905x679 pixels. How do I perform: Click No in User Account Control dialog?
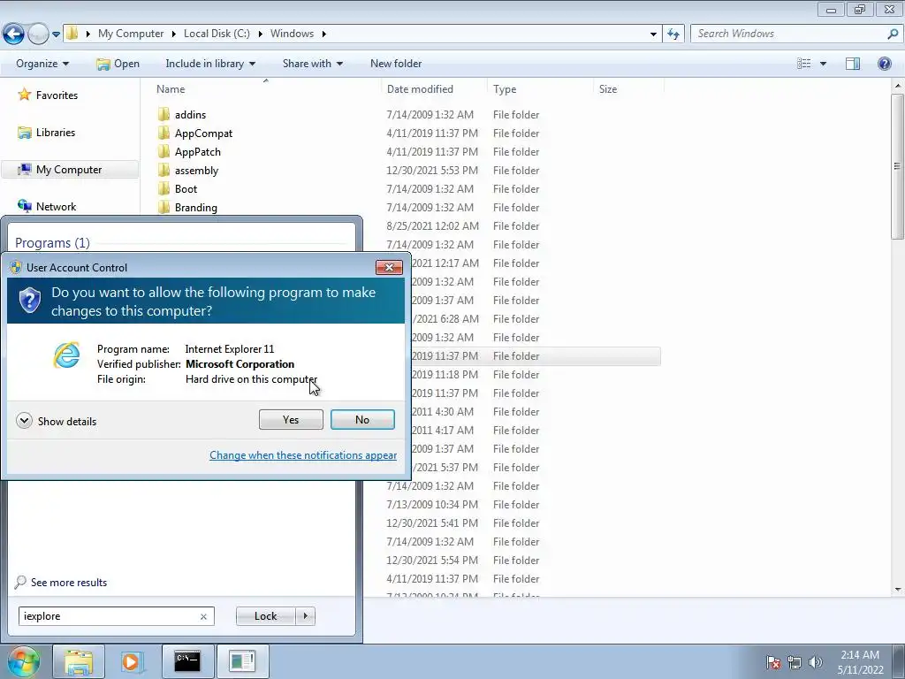(x=362, y=420)
